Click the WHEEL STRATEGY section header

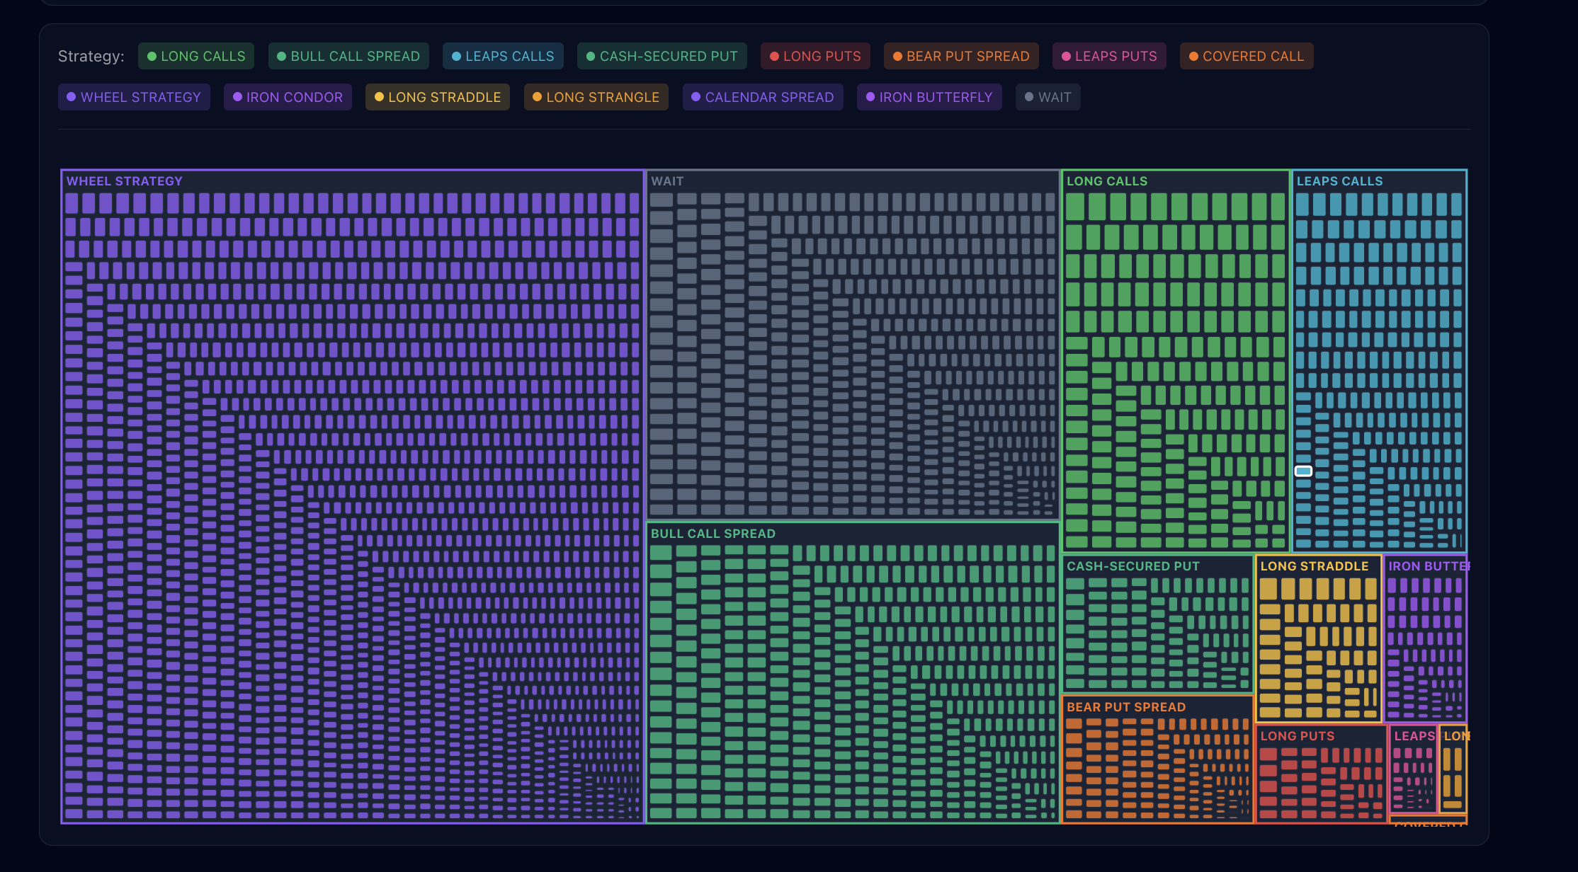coord(124,181)
